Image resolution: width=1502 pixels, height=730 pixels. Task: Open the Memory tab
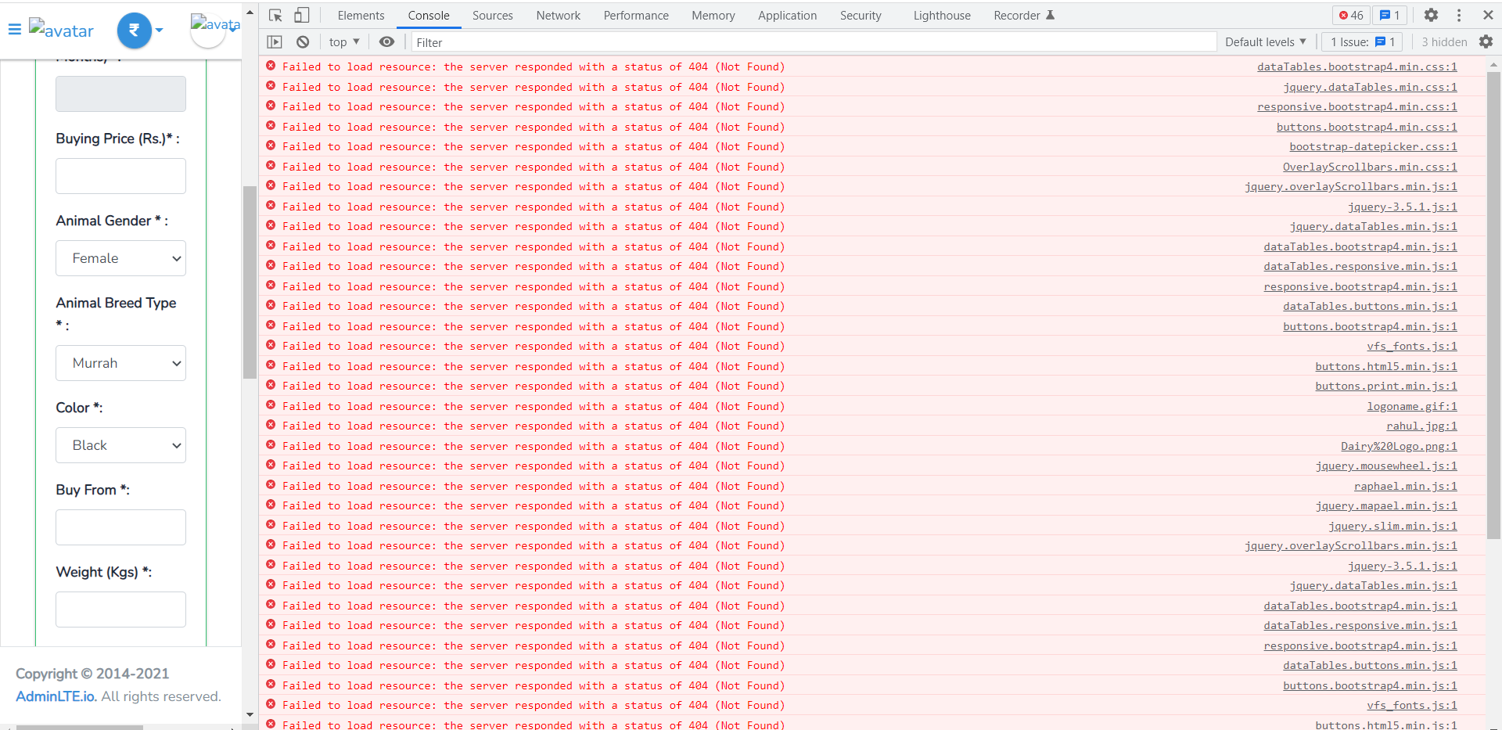tap(713, 15)
